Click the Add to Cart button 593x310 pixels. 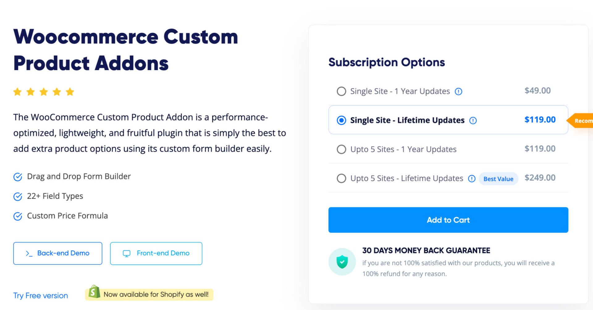448,220
